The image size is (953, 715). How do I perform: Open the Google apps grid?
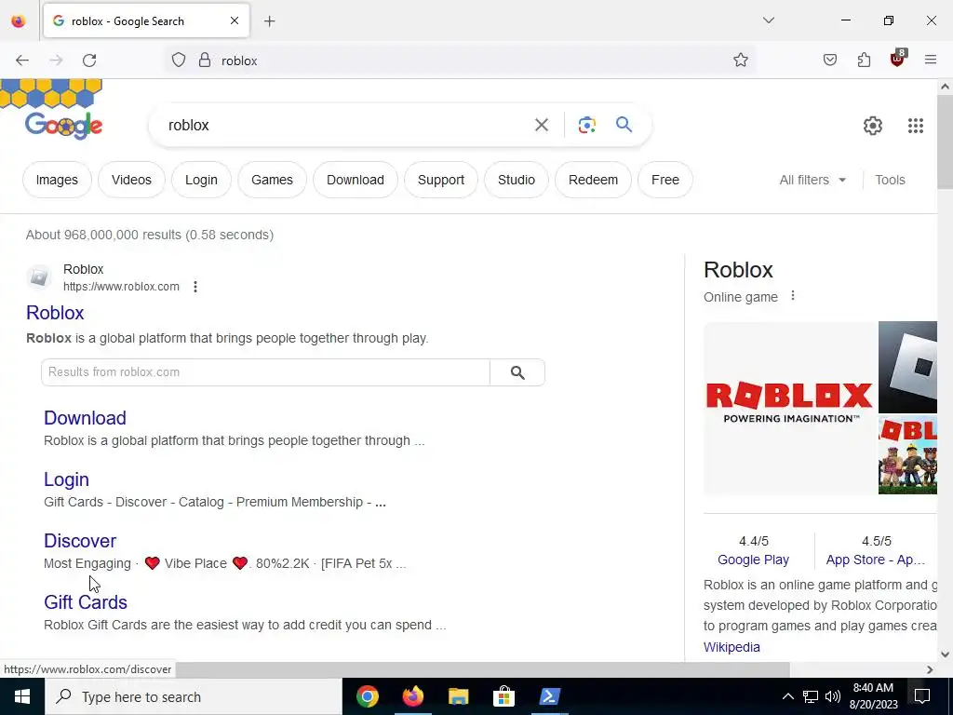916,126
